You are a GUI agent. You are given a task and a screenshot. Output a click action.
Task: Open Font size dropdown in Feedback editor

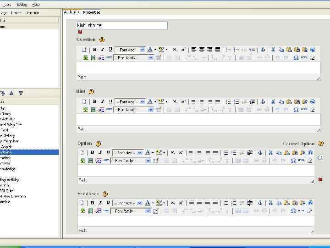coord(128,203)
